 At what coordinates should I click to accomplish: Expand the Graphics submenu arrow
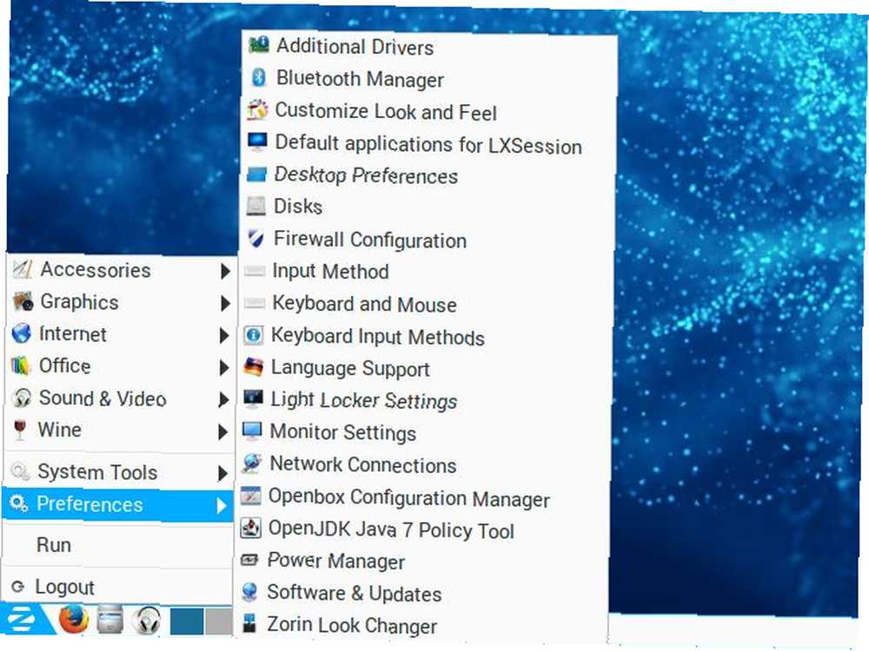click(225, 303)
